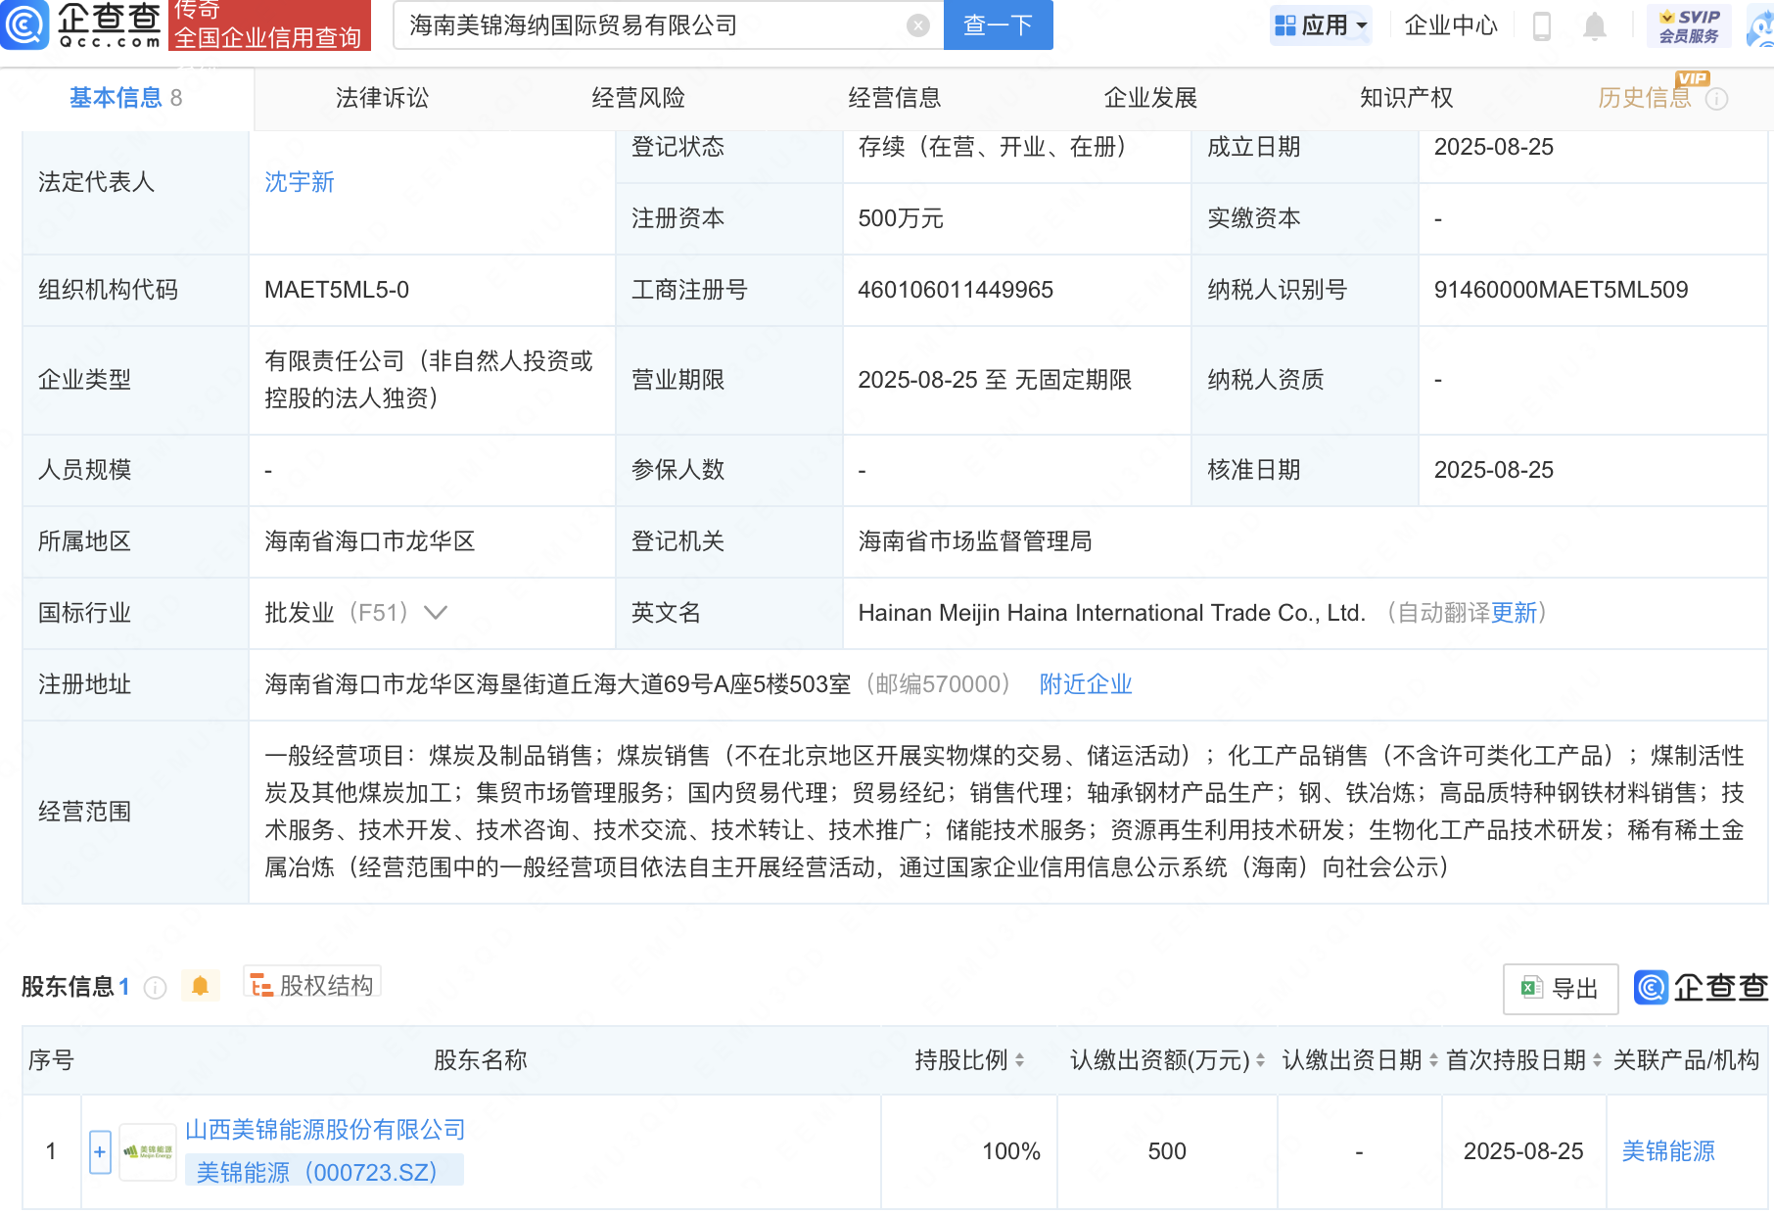Expand the 批发业 (F51) industry chevron
Viewport: 1774px width, 1214px height.
coord(436,613)
